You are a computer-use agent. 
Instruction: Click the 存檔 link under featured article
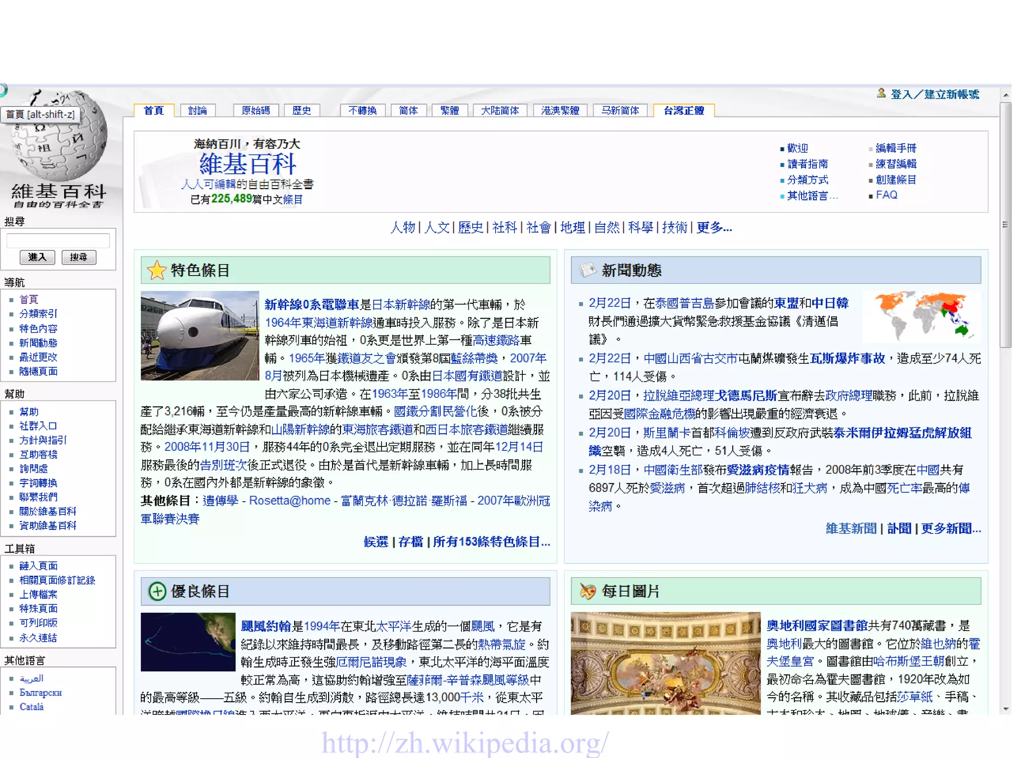coord(411,542)
